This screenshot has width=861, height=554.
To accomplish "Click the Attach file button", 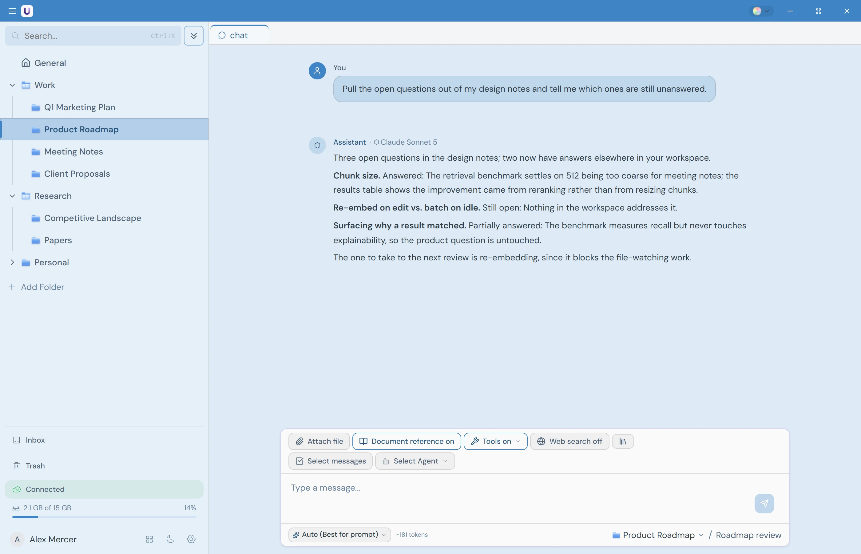I will (319, 442).
